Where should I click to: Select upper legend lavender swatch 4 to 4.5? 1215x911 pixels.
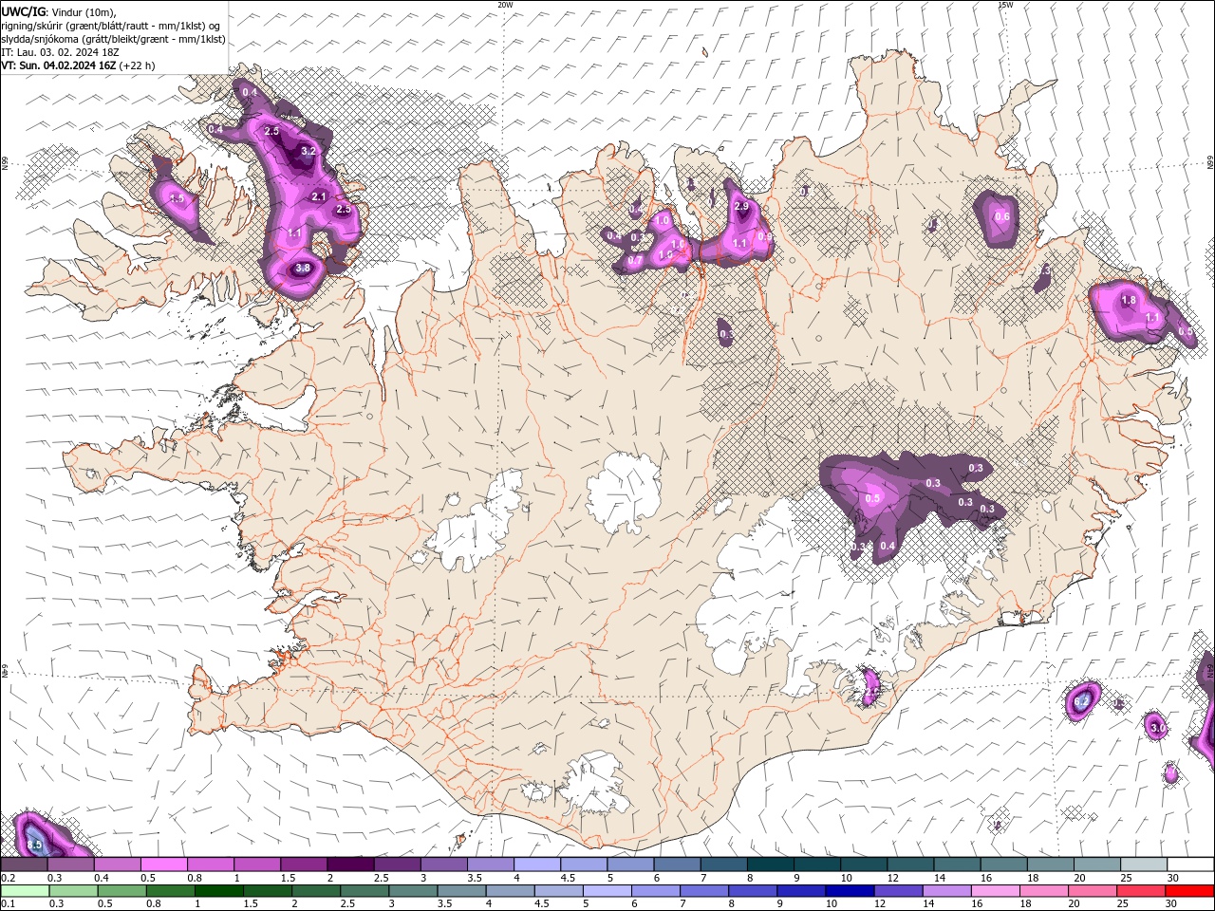tap(537, 864)
